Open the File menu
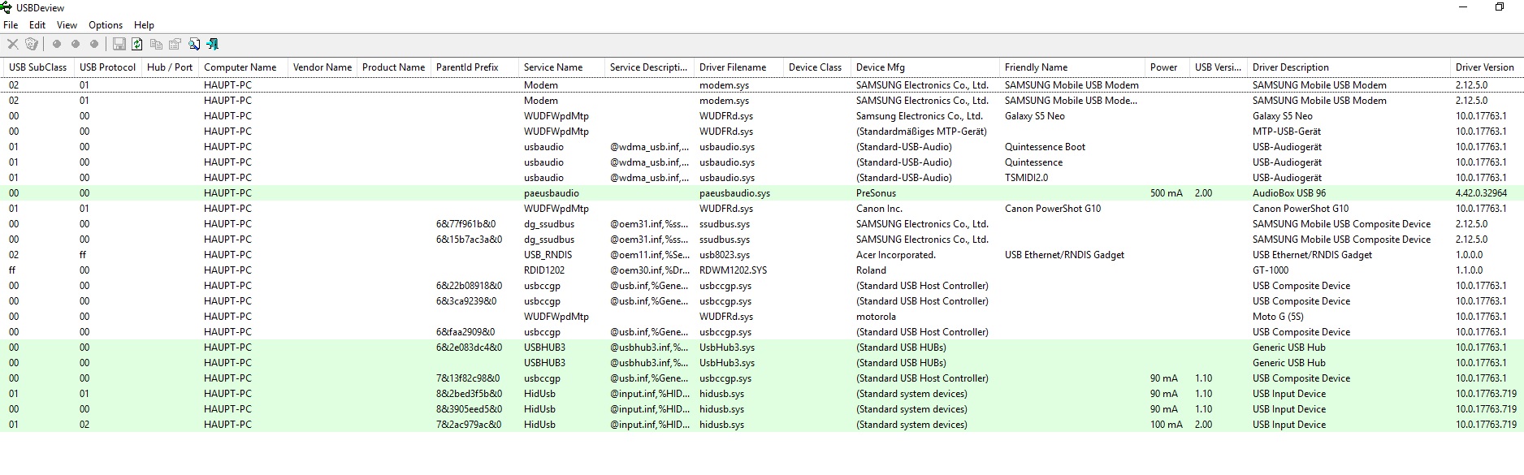This screenshot has width=1524, height=475. coord(11,25)
